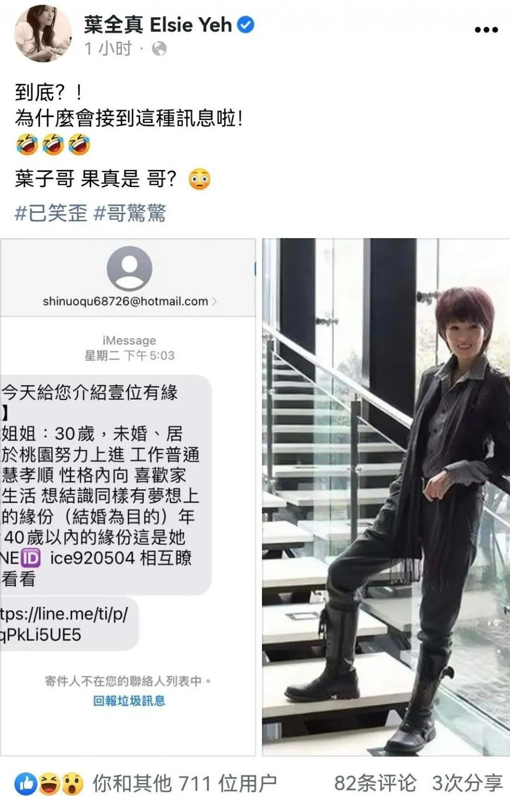Click the purple ID emoji badge
The width and height of the screenshot is (510, 796).
point(31,558)
